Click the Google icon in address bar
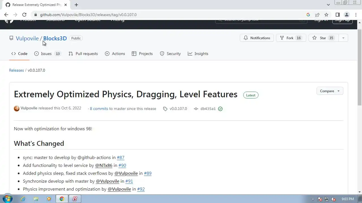Screen dimensions: 362x203 (308, 15)
